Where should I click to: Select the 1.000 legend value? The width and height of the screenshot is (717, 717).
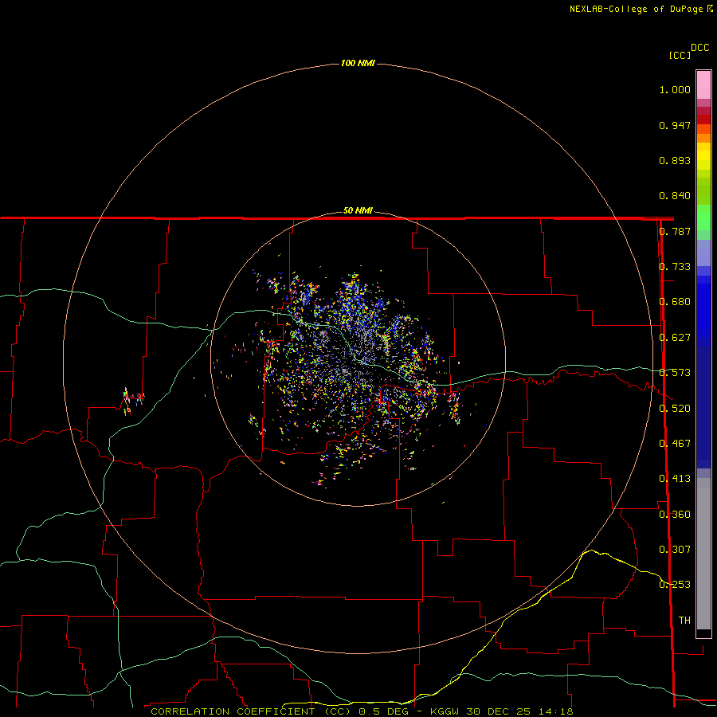click(x=675, y=89)
